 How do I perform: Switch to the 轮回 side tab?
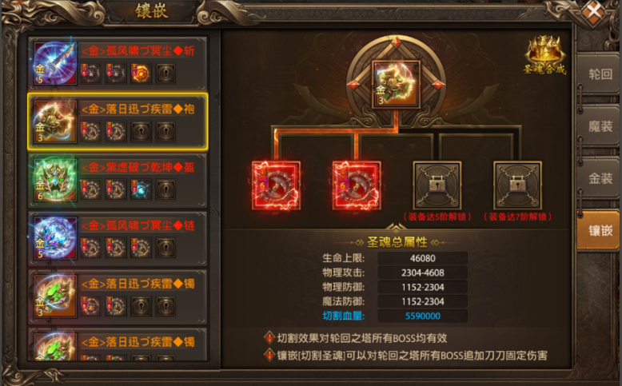point(600,74)
